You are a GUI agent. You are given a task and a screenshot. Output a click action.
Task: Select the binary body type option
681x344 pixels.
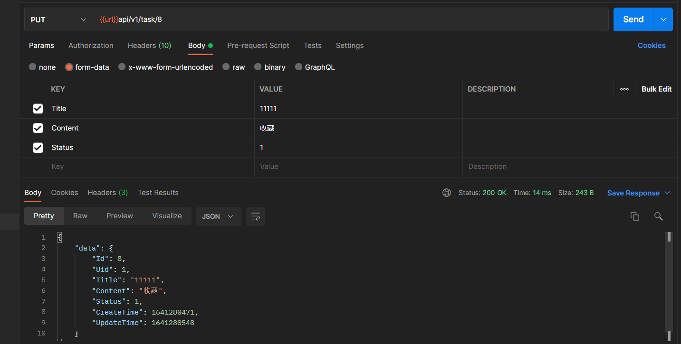click(x=258, y=67)
